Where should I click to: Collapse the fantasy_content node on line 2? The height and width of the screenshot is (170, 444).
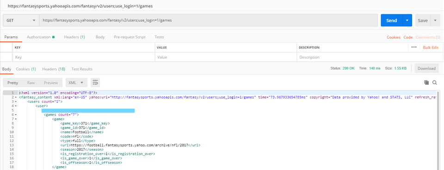(x=16, y=97)
